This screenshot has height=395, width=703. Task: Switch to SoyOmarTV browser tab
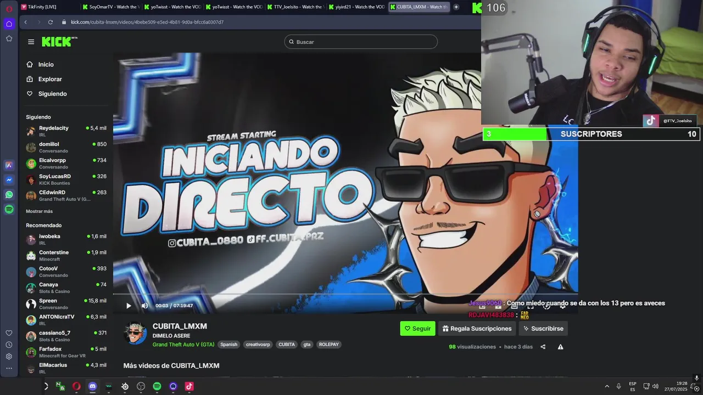pyautogui.click(x=110, y=7)
